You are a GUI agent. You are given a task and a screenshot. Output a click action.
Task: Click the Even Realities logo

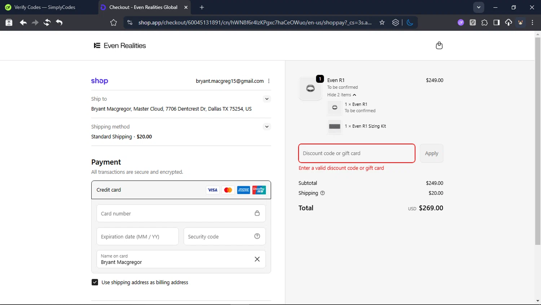click(x=120, y=45)
